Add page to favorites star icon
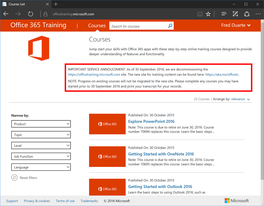Image resolution: width=264 pixels, height=206 pixels. [208, 14]
